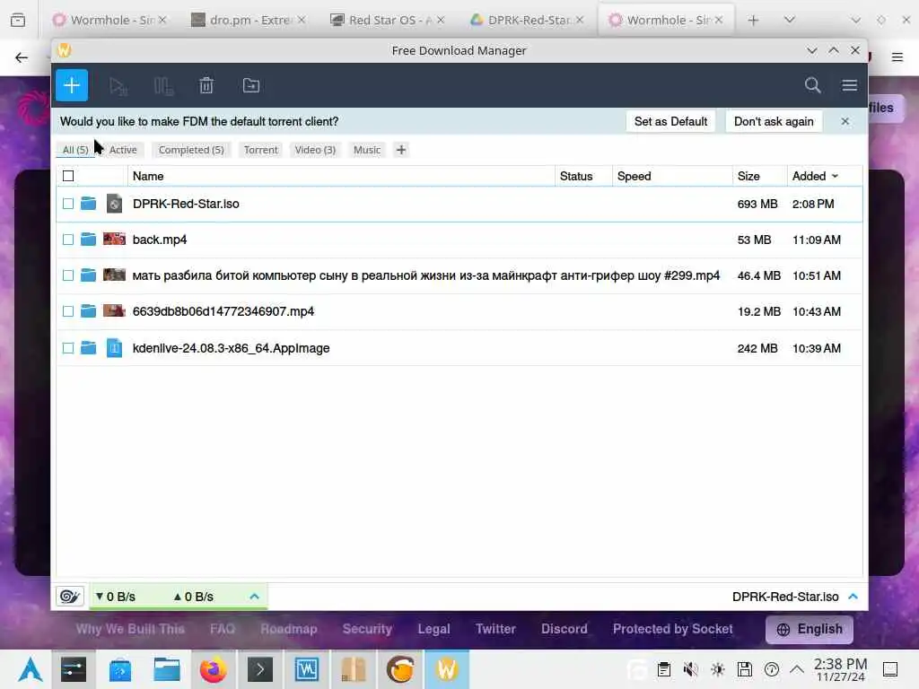Switch to the dro.pm browser tab
Screen dimensions: 919x689
248,20
